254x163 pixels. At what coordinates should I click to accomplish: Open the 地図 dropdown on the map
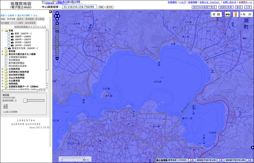point(246,15)
